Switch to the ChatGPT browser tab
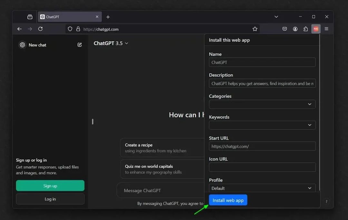 tap(64, 16)
